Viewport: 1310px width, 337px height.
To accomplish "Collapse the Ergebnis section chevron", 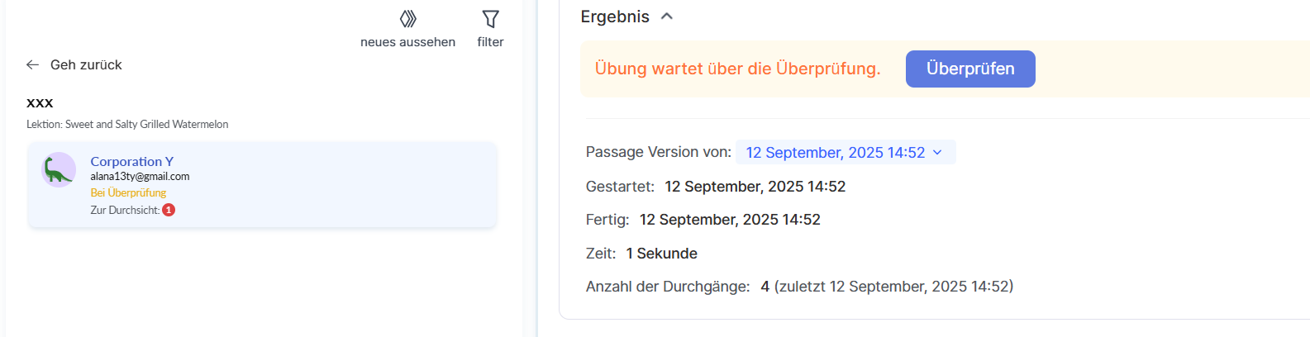I will [x=667, y=17].
